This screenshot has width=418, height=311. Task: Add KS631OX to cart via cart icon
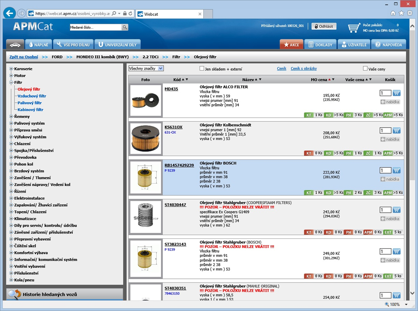(x=396, y=130)
